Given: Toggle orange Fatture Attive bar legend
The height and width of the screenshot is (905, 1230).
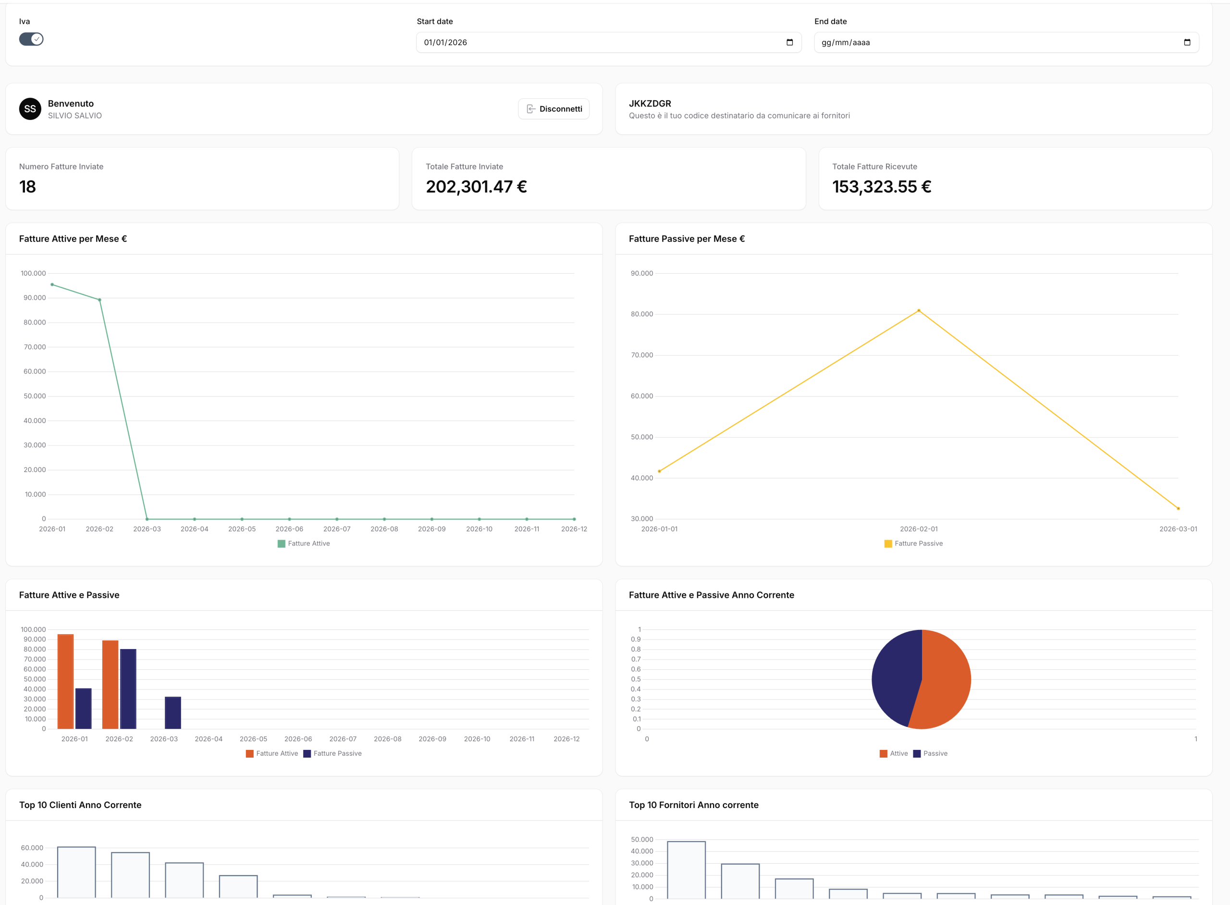Looking at the screenshot, I should 250,754.
